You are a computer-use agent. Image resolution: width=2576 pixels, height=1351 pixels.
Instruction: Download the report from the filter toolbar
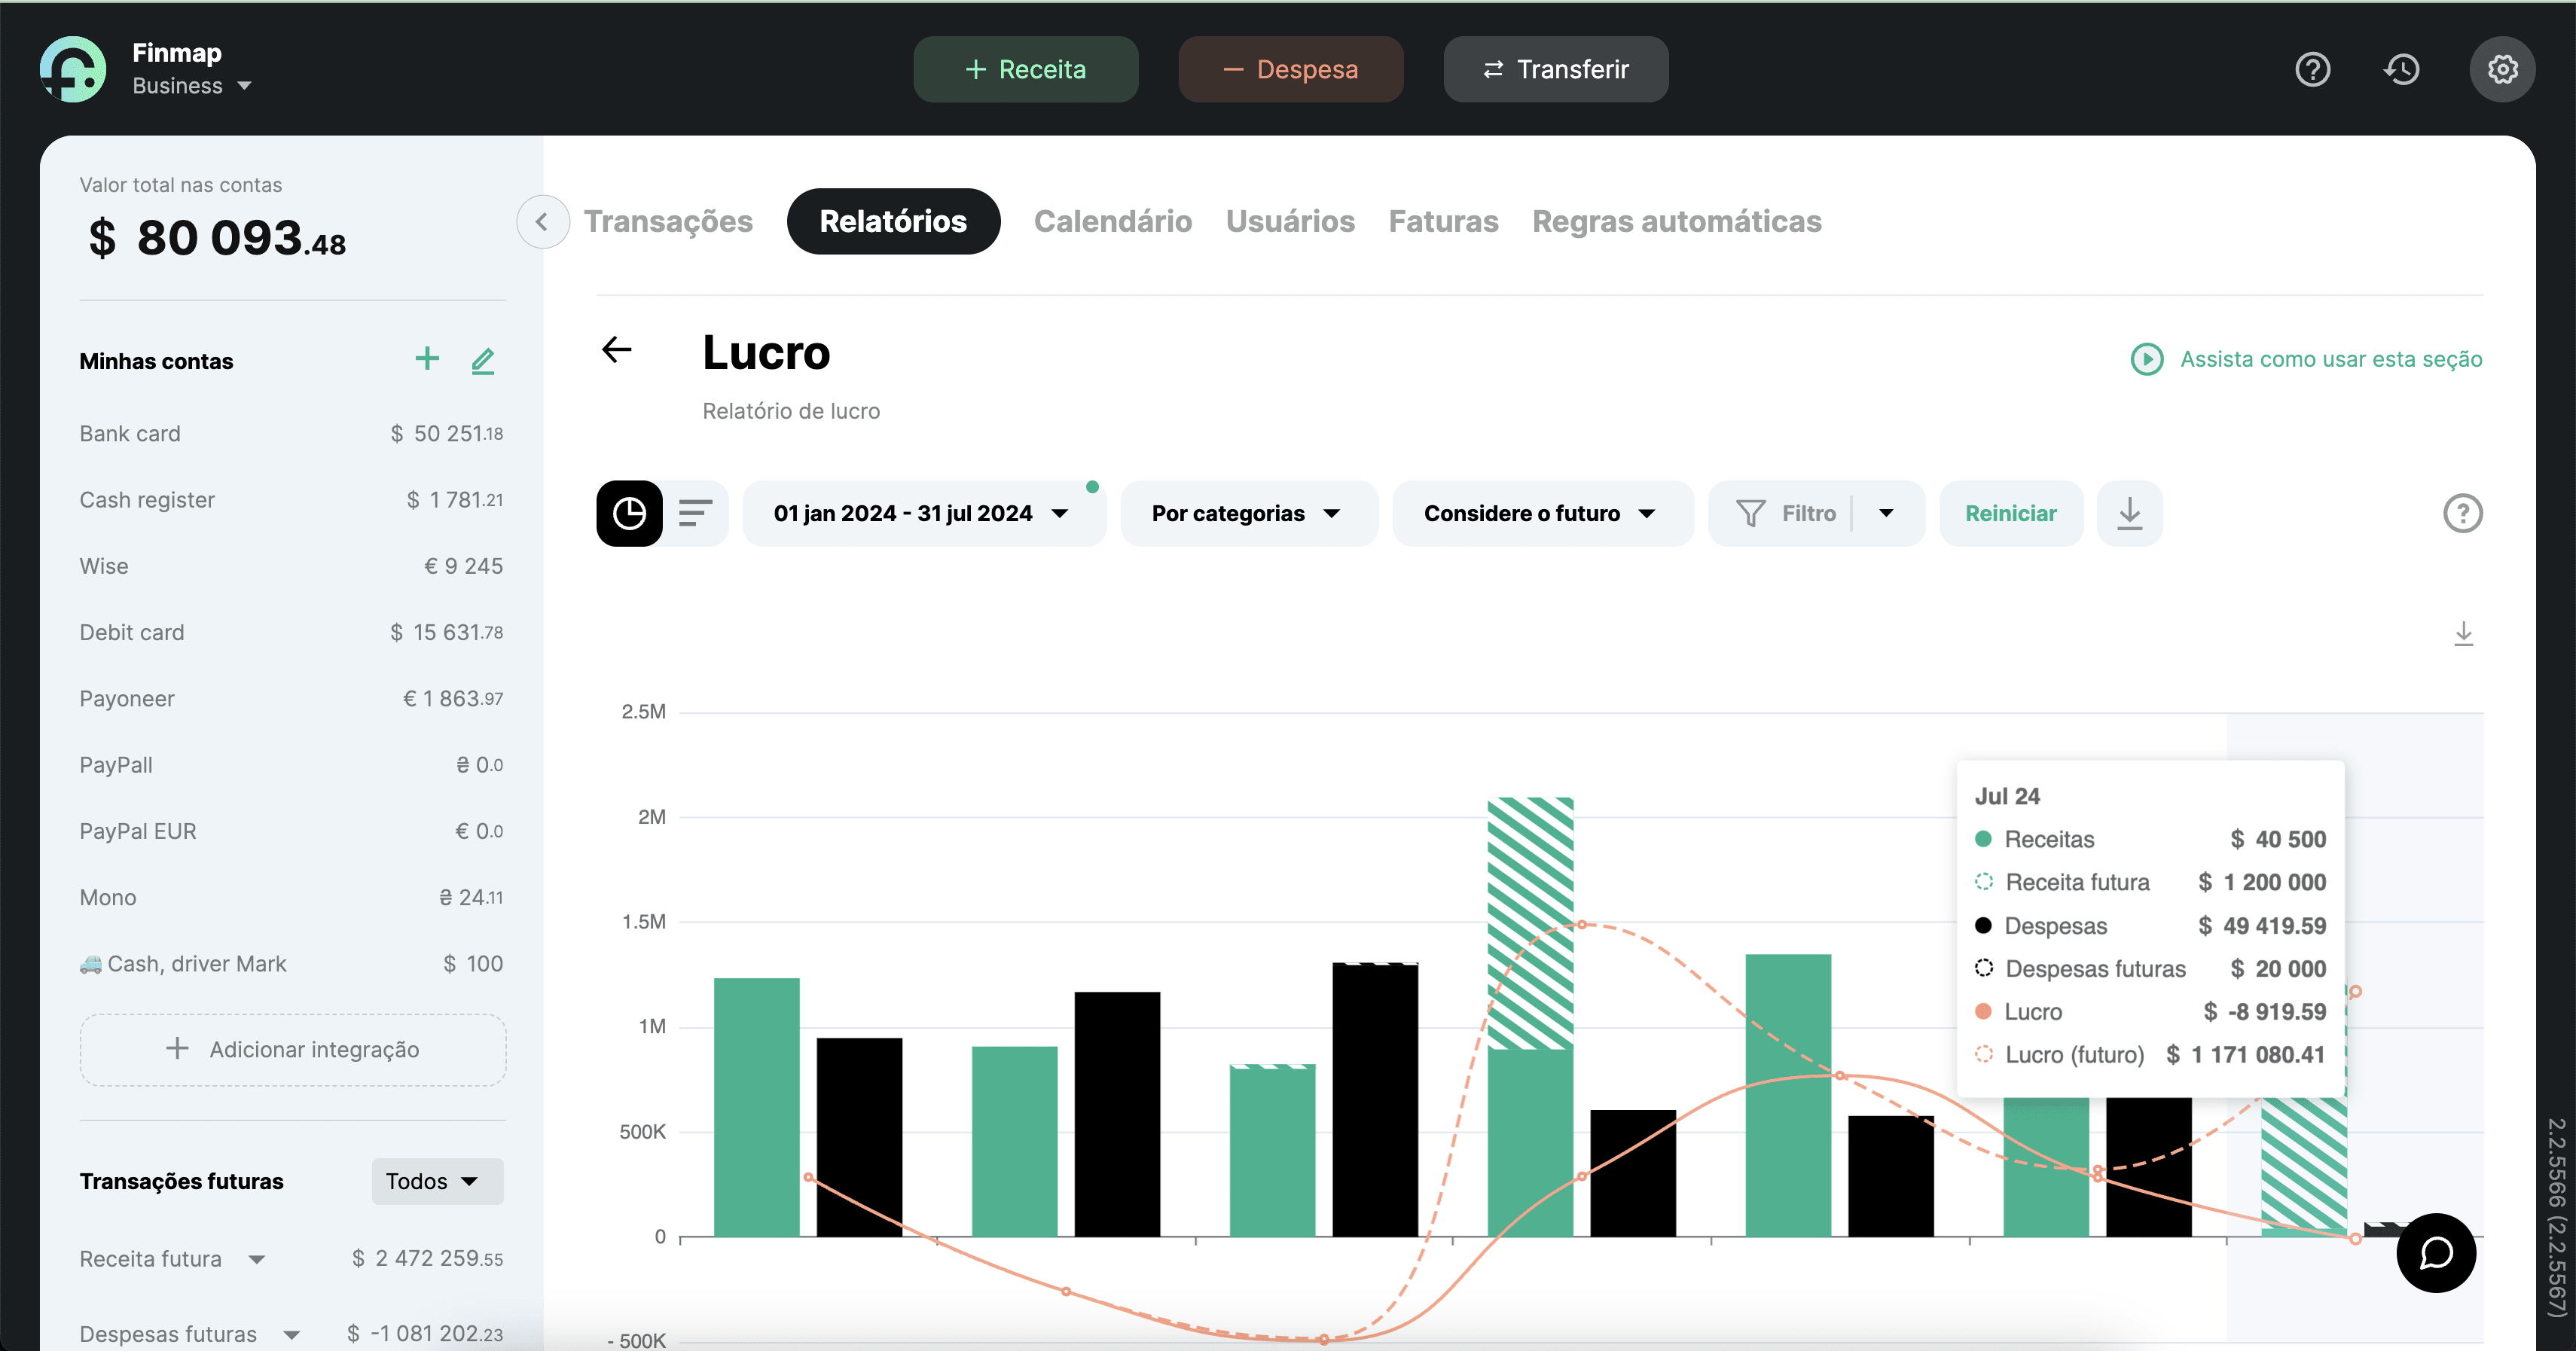pyautogui.click(x=2129, y=513)
